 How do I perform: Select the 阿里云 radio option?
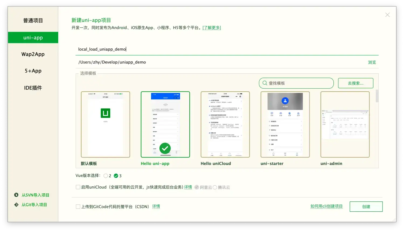click(197, 187)
